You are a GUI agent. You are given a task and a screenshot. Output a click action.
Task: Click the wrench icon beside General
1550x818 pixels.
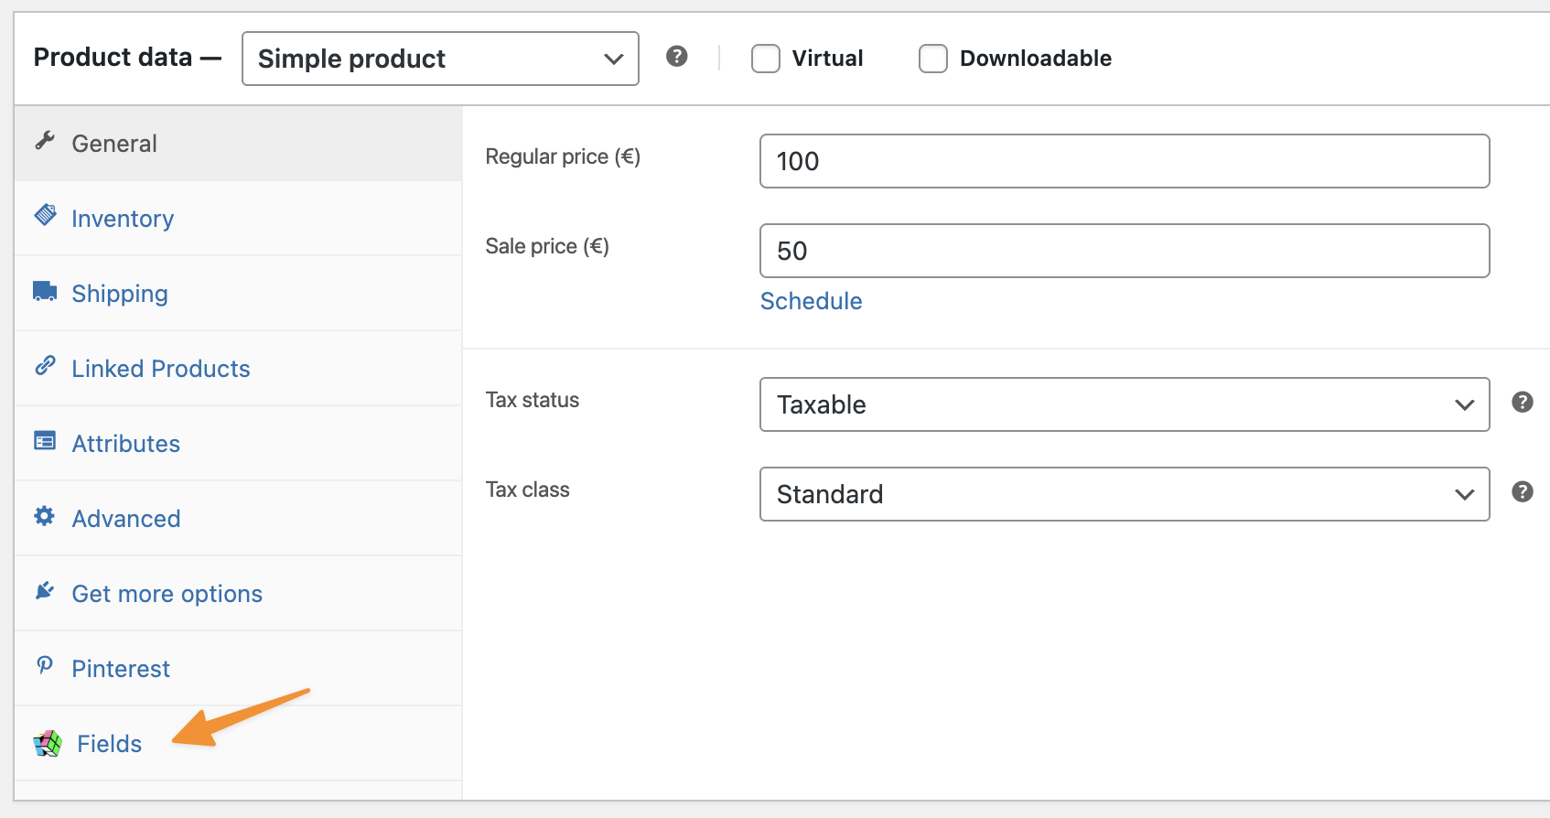(45, 141)
